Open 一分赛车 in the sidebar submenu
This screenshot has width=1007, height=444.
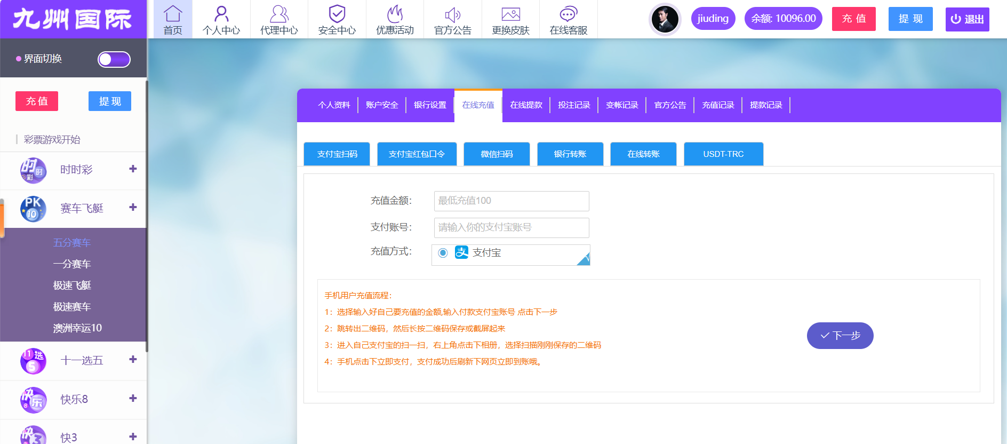coord(72,264)
